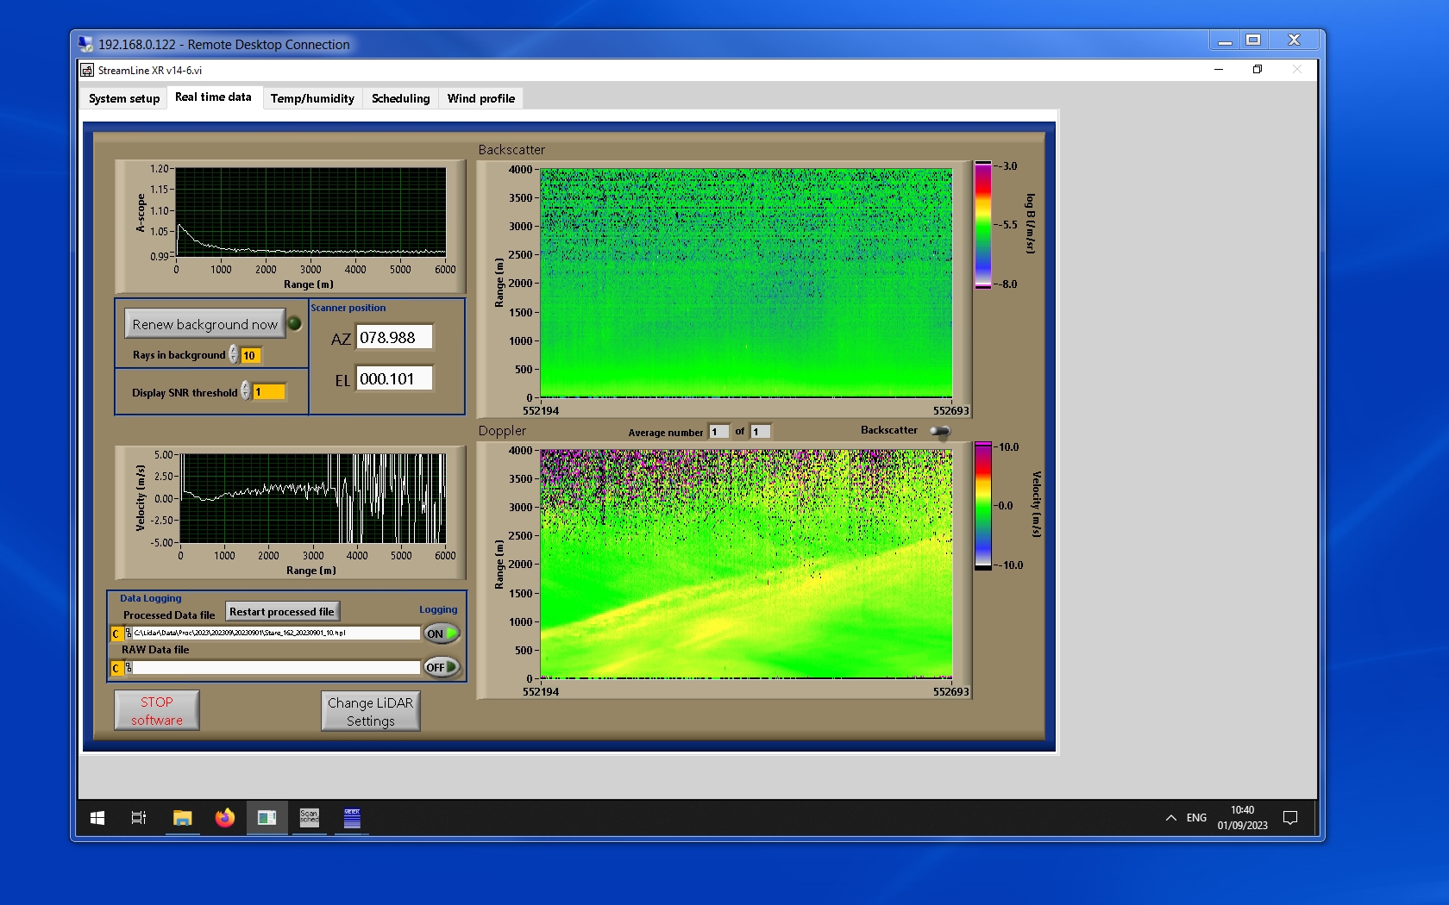The height and width of the screenshot is (905, 1449).
Task: Open the notification center icon
Action: [x=1290, y=818]
